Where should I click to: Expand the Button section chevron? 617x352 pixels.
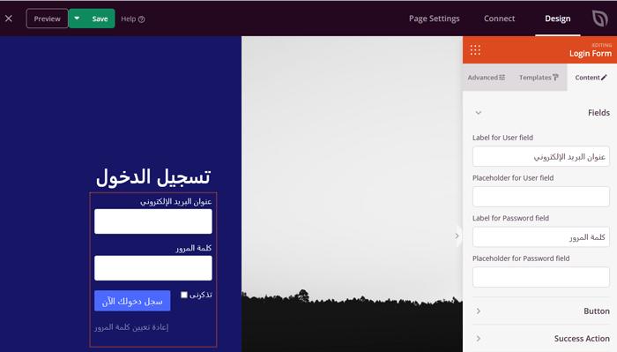(x=479, y=311)
